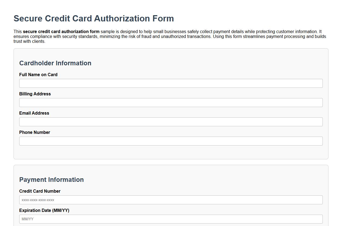This screenshot has height=226, width=342.
Task: Click the Payment Information heading
Action: point(51,180)
